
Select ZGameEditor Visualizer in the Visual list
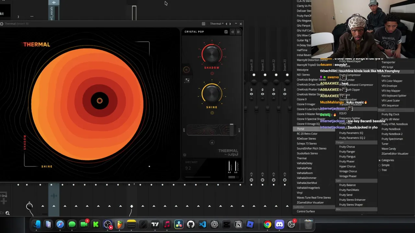click(x=395, y=154)
